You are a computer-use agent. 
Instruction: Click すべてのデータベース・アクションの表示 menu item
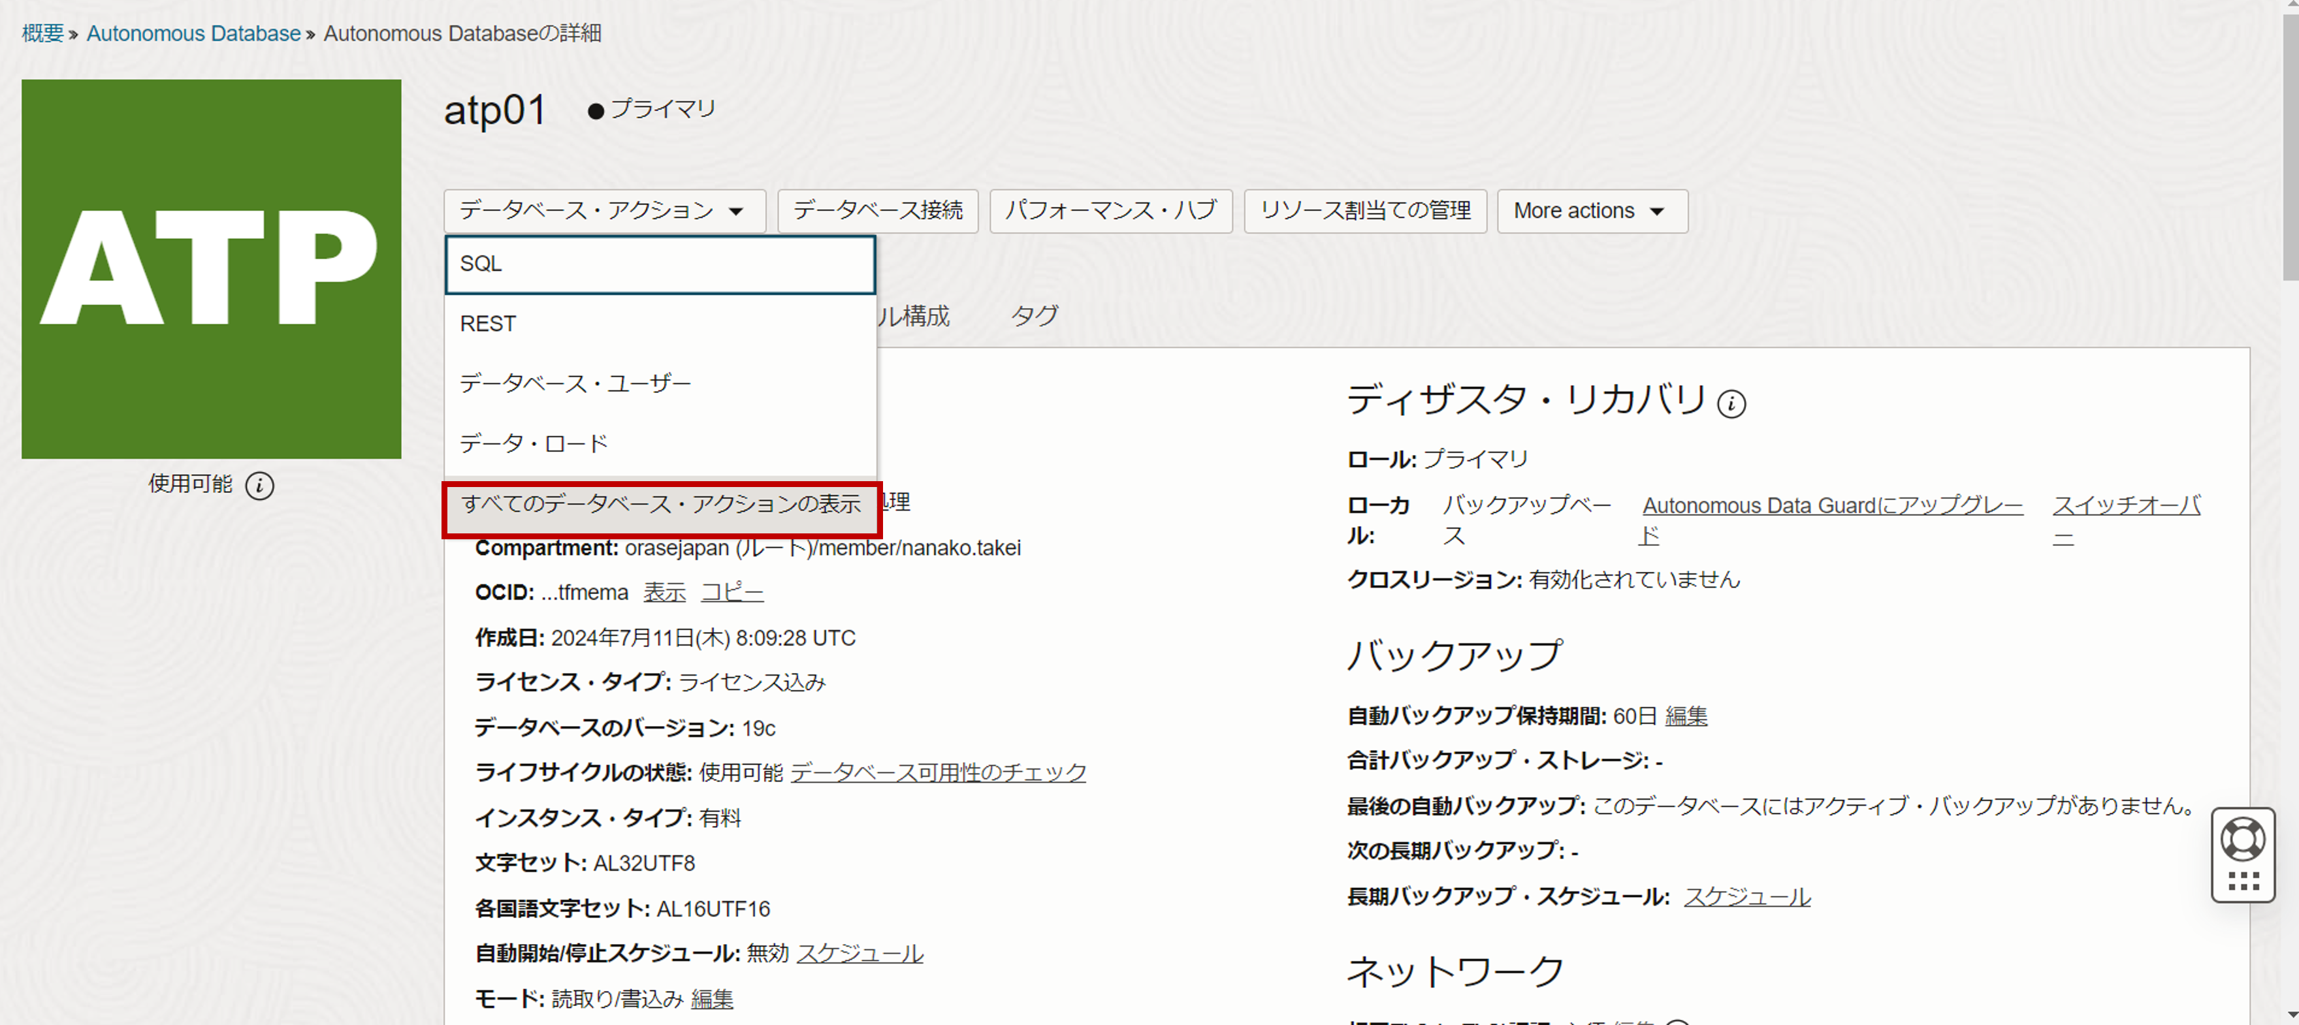click(x=662, y=504)
